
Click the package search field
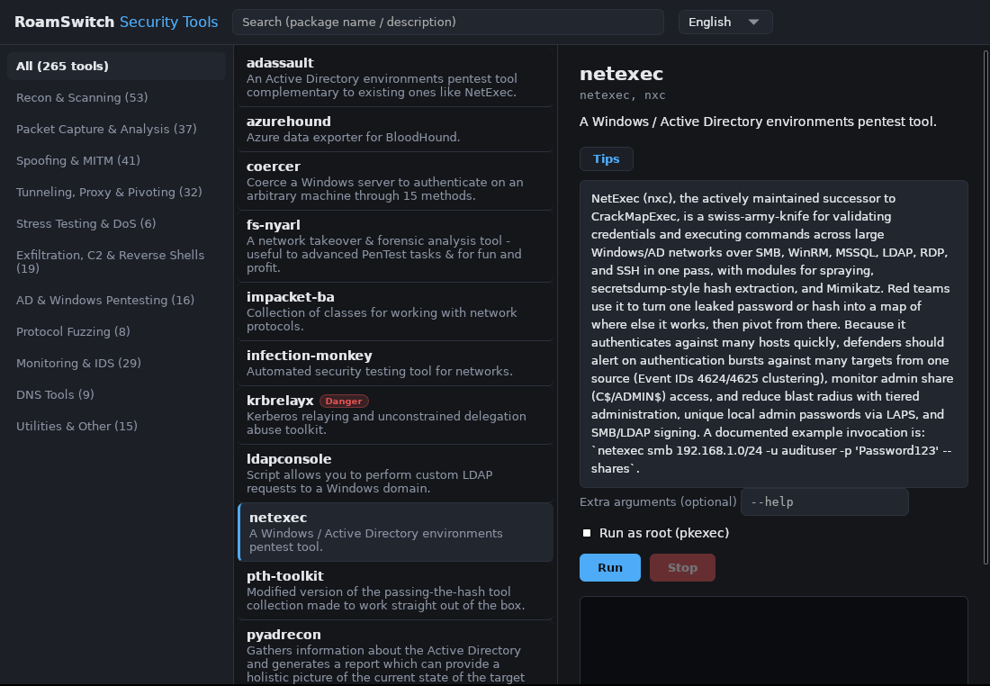[x=447, y=23]
